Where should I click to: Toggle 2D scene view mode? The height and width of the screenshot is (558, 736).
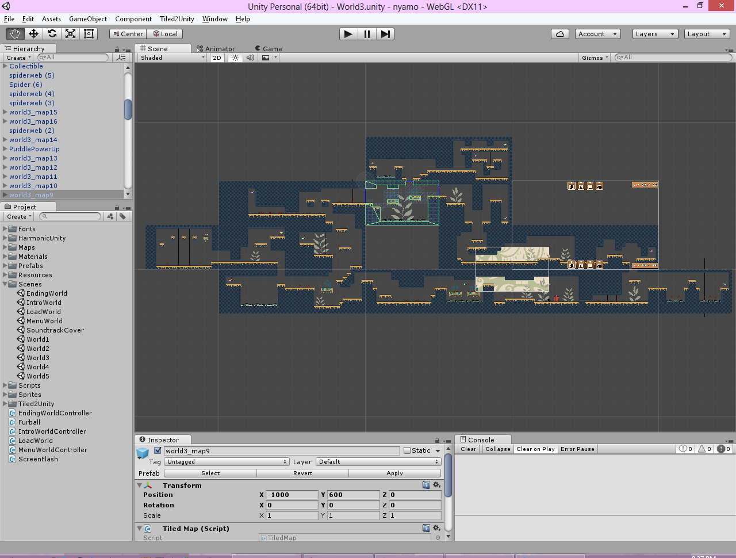click(217, 58)
